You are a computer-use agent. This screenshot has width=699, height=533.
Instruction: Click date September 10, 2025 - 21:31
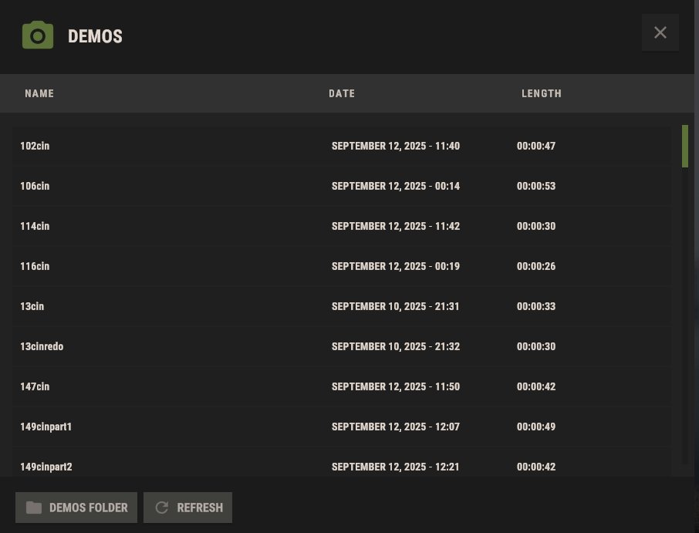point(396,306)
